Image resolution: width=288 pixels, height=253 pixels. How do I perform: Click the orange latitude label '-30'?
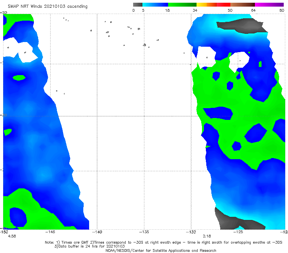[4, 115]
